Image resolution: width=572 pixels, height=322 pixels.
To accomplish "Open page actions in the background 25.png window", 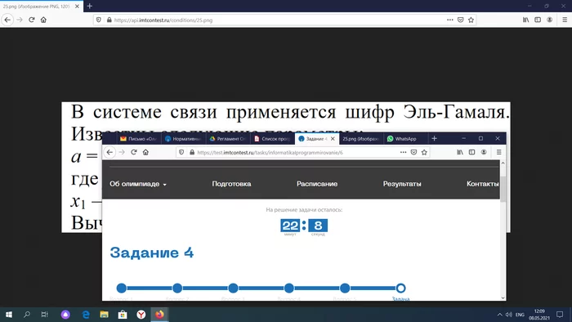I will pyautogui.click(x=449, y=20).
